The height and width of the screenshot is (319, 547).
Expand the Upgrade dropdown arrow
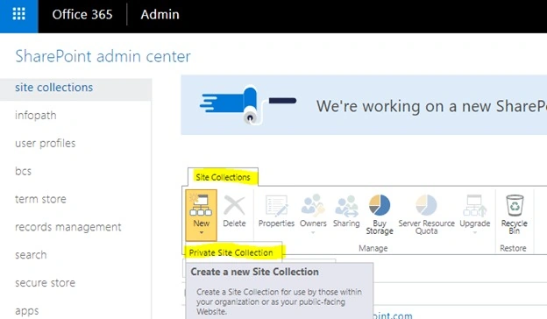475,232
